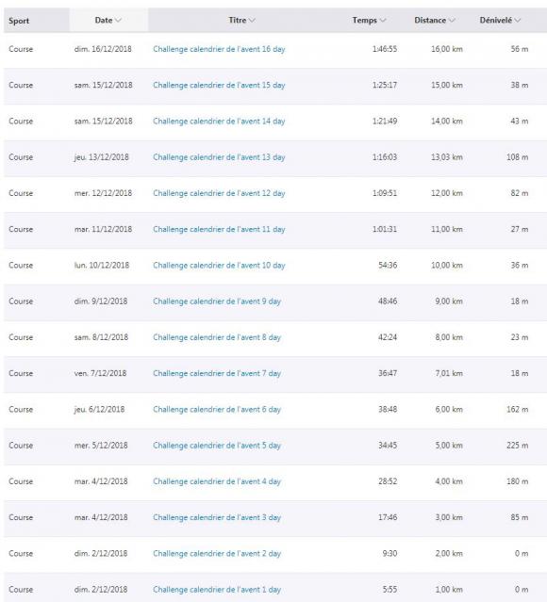Open Challenge calendrier de l'avent 1 day
Screen dimensions: 547x602
[x=217, y=590]
